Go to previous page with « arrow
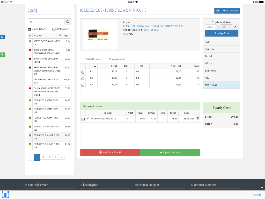 pyautogui.click(x=31, y=157)
